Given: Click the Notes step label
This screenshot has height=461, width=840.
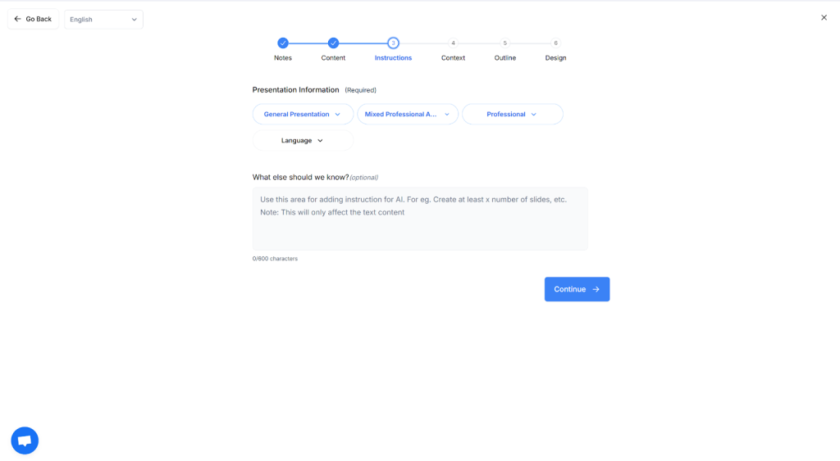Looking at the screenshot, I should (x=283, y=58).
